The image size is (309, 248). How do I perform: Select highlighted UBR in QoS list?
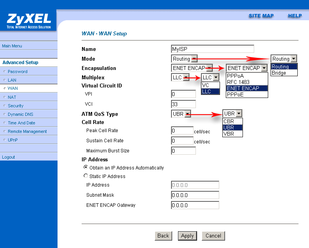coord(232,128)
